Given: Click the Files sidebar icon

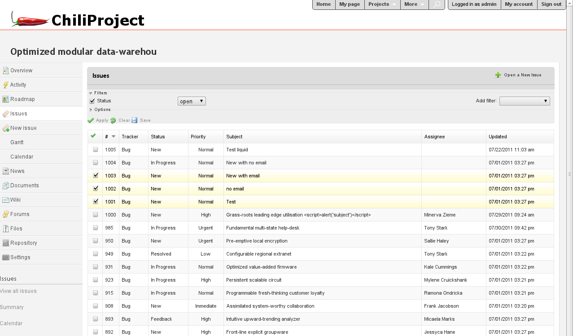Looking at the screenshot, I should [x=6, y=229].
